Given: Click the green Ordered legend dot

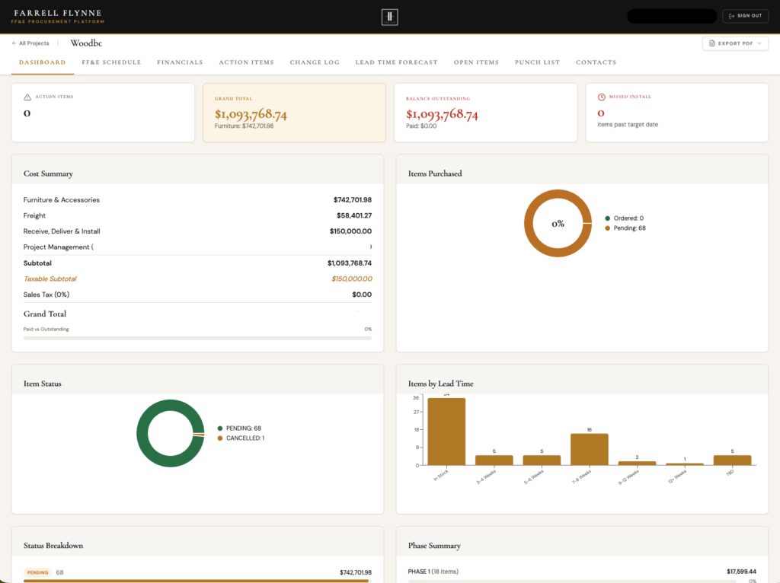Looking at the screenshot, I should (x=607, y=218).
